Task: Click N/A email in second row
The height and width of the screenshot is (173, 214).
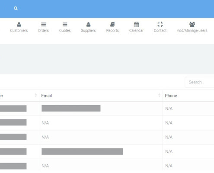Action: pyautogui.click(x=45, y=123)
